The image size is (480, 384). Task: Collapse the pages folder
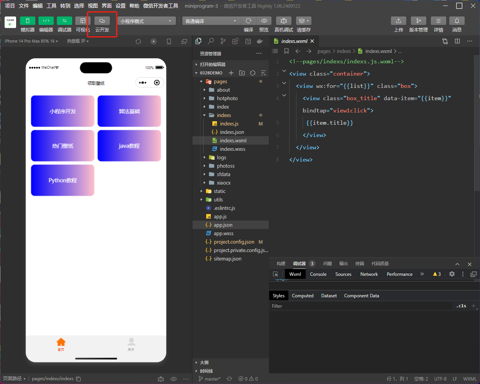pyautogui.click(x=230, y=81)
